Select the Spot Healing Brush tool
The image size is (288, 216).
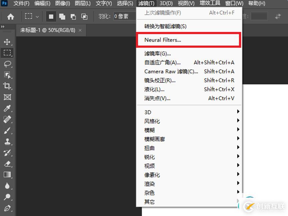pyautogui.click(x=7, y=119)
